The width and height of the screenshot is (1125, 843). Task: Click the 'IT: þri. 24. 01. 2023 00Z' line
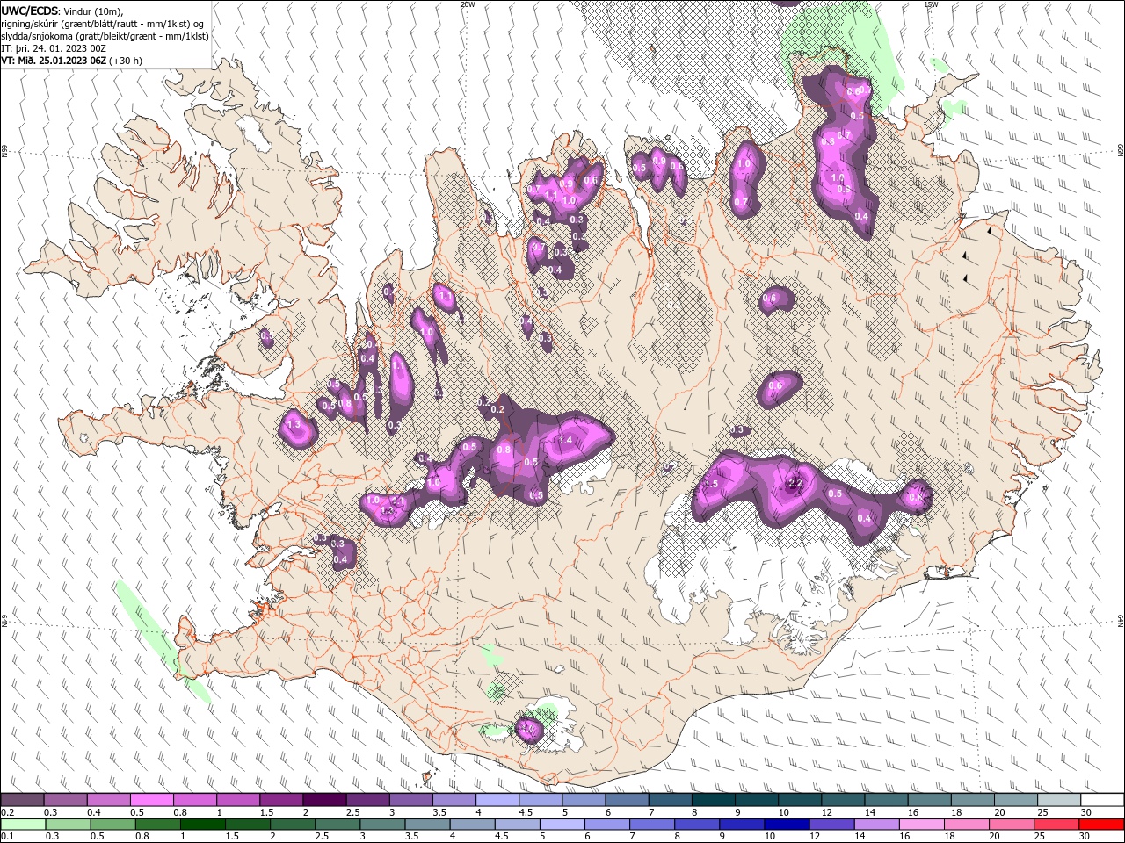pos(54,48)
